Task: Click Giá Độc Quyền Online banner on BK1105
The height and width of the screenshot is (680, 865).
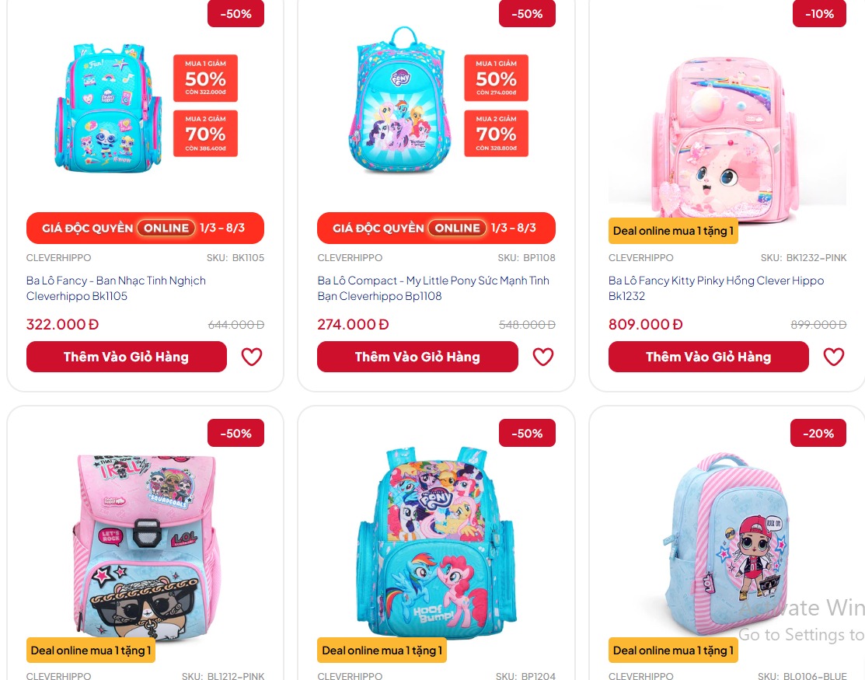Action: point(145,228)
